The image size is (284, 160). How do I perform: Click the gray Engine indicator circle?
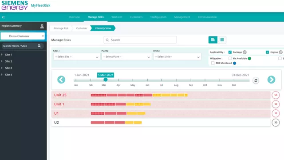[x=280, y=52]
